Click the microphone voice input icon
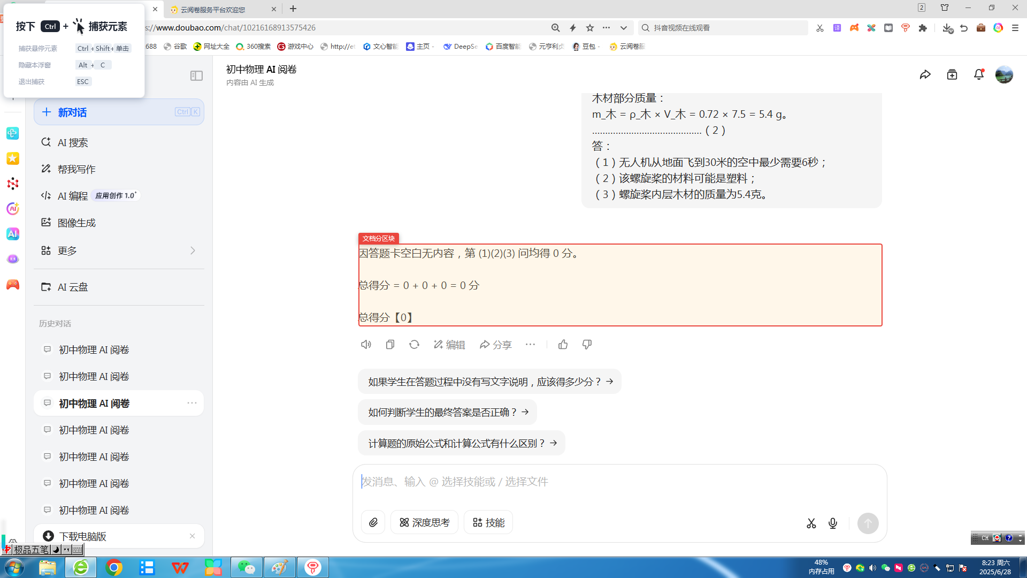The image size is (1027, 578). 833,523
